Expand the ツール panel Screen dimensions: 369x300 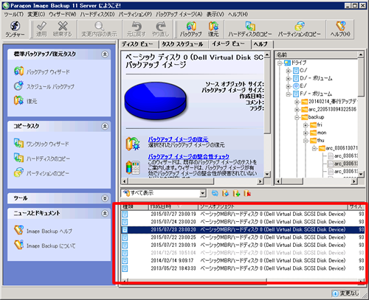tap(105, 198)
